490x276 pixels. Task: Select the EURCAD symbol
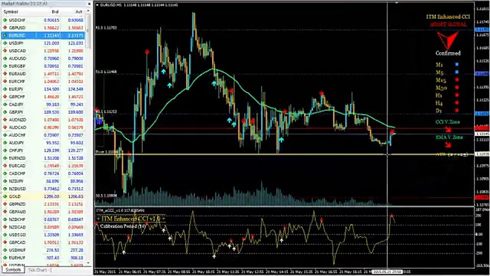coord(17,166)
